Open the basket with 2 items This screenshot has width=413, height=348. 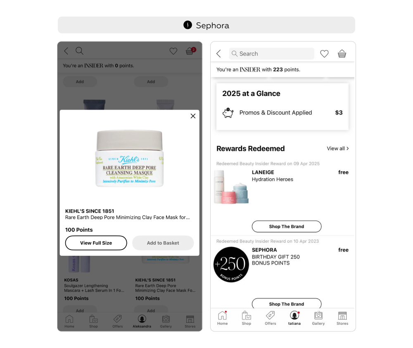(x=191, y=50)
